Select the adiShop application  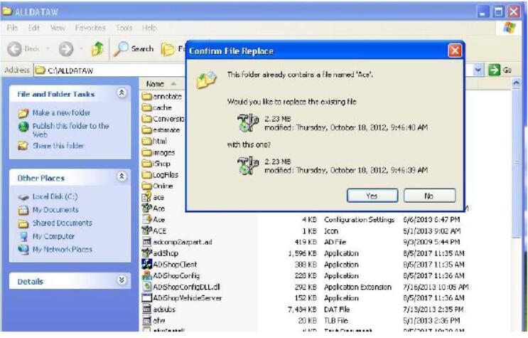(x=161, y=253)
